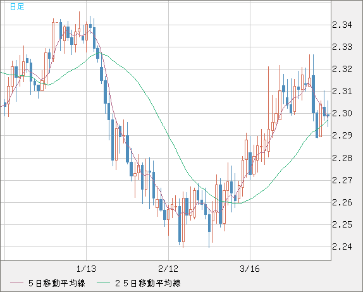
Task: Click the 5日移動平均線 legend text
Action: pyautogui.click(x=57, y=283)
